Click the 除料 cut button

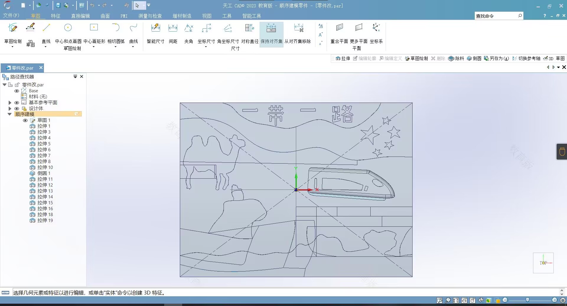tap(456, 58)
